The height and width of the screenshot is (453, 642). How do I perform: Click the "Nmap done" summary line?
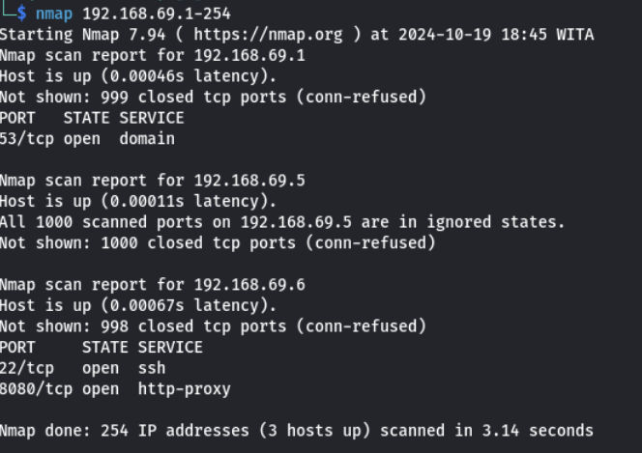click(x=296, y=431)
